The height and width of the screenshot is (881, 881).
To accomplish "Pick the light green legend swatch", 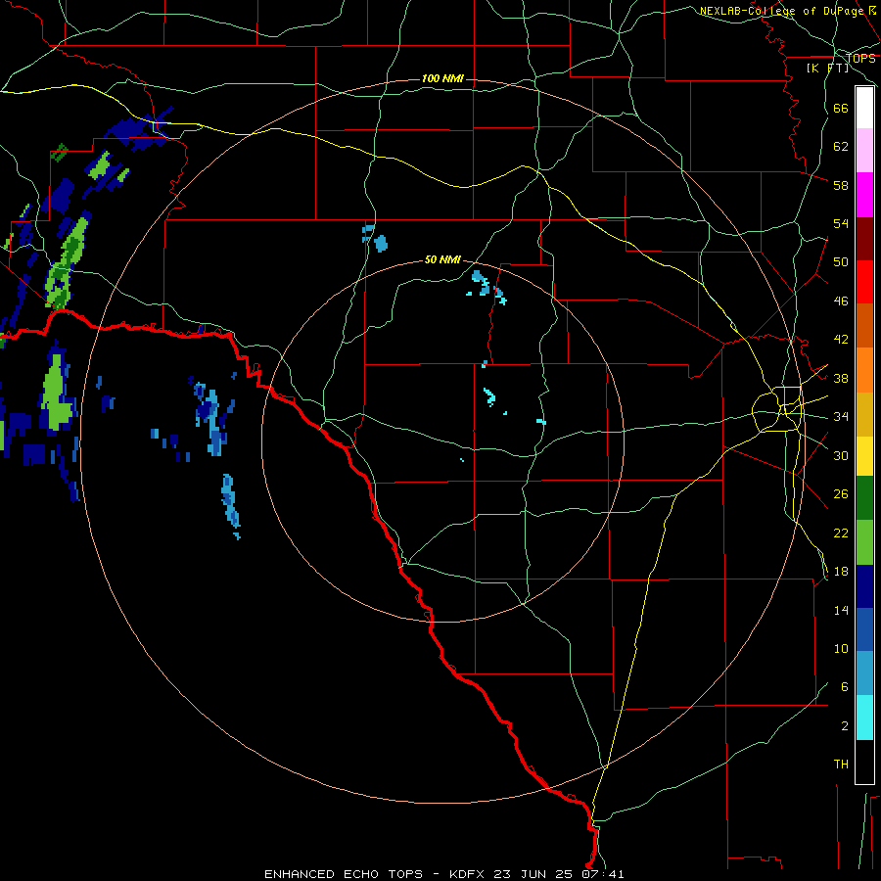I will point(864,542).
